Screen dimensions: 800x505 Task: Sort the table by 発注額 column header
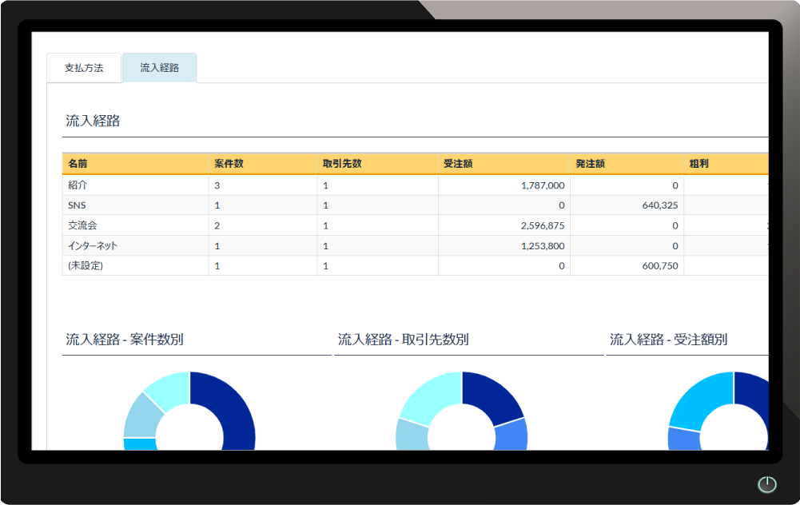(587, 163)
